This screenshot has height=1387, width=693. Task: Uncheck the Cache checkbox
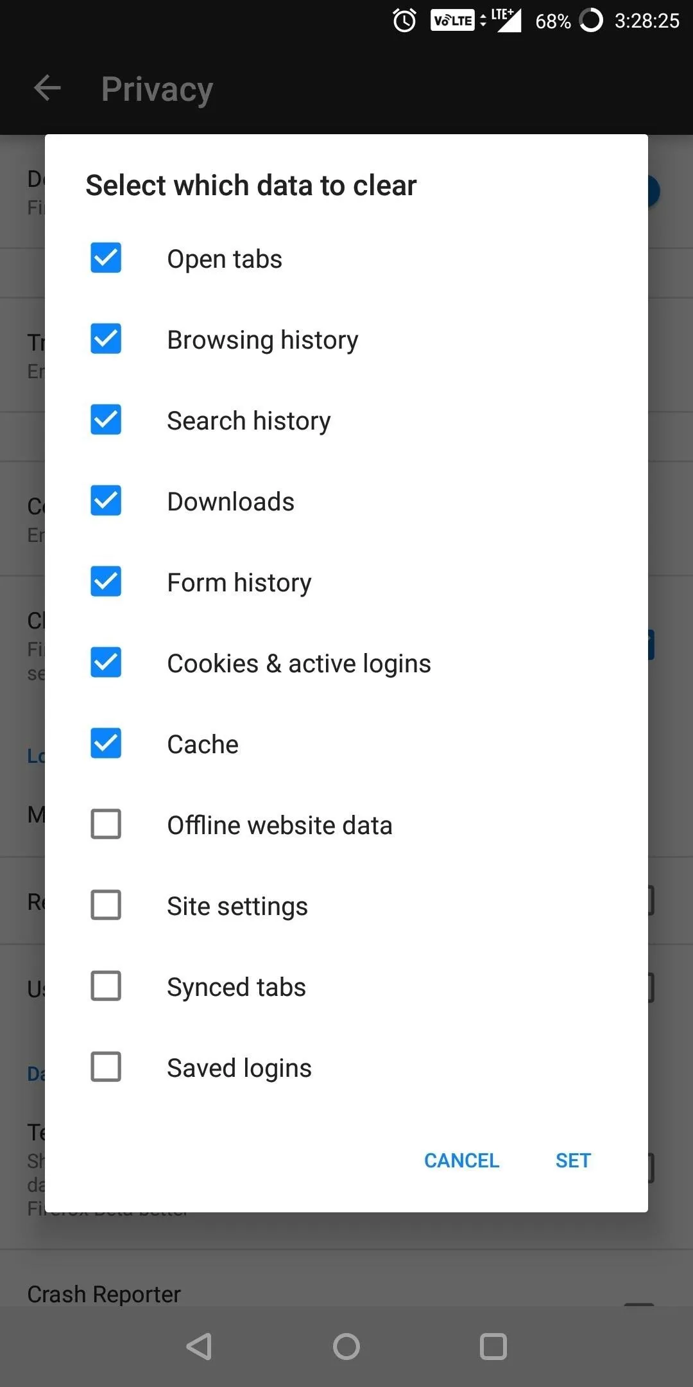[106, 744]
